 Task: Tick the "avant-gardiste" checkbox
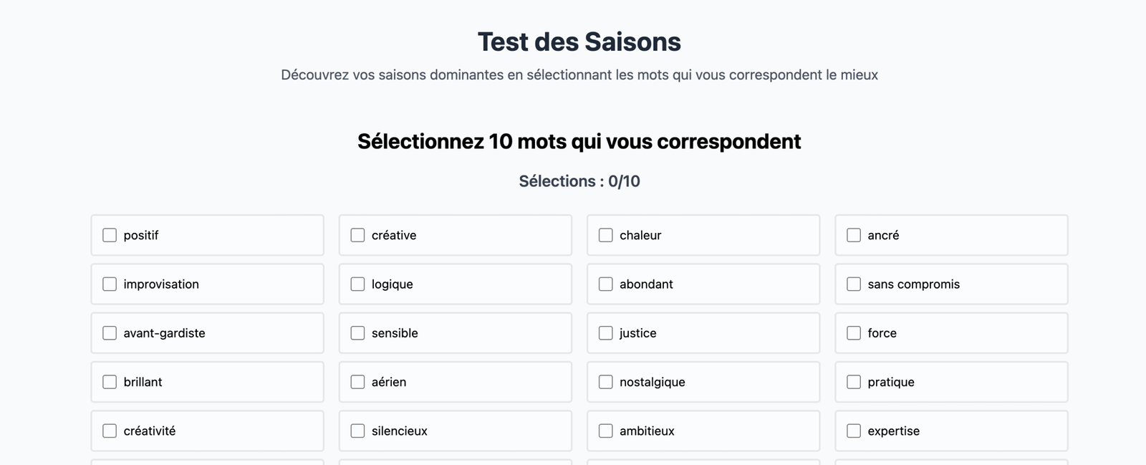109,332
